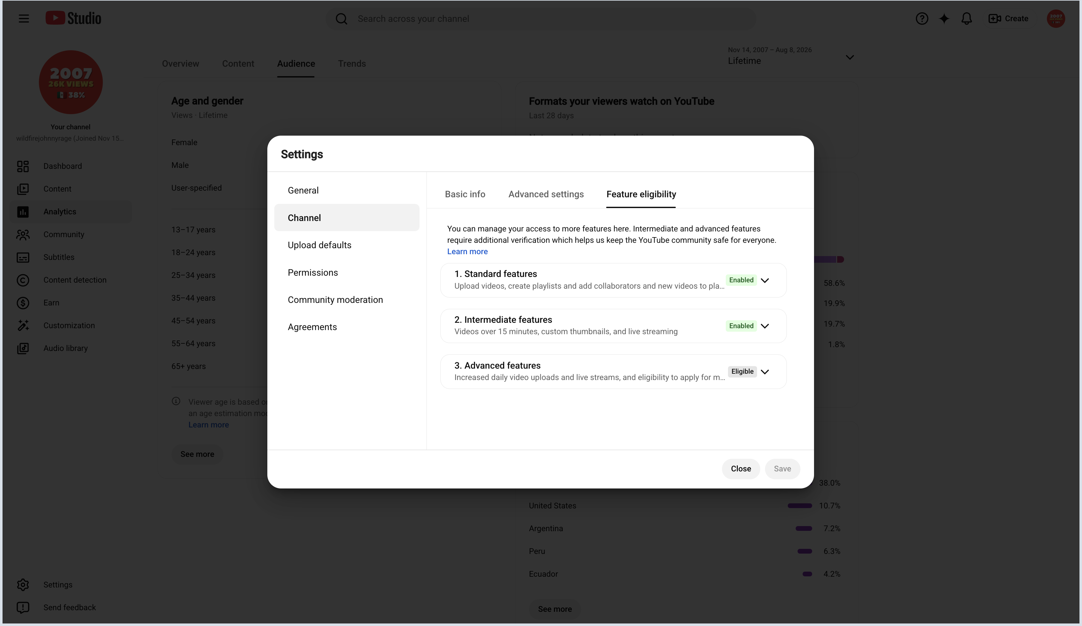This screenshot has height=626, width=1082.
Task: Click the sparkle Ask Studio icon
Action: click(x=944, y=18)
